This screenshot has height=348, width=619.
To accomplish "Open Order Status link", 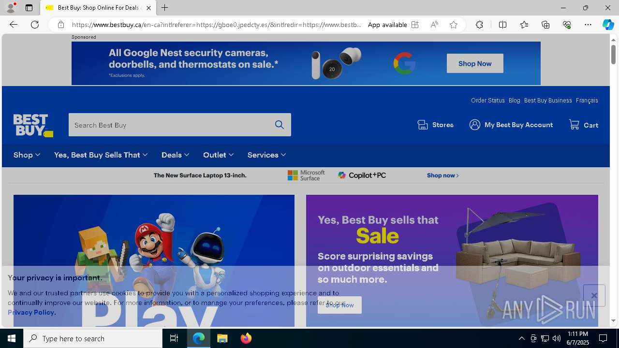I will pyautogui.click(x=487, y=101).
